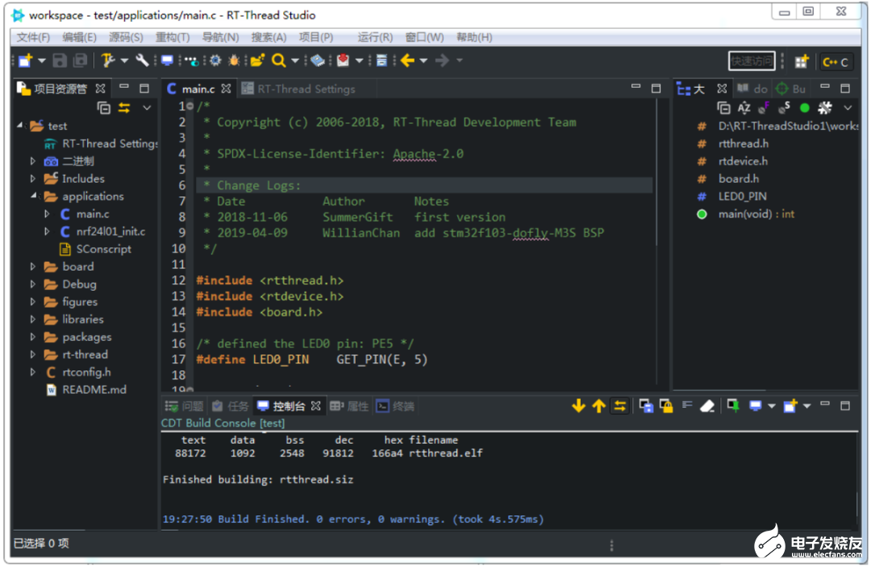Click the wrench settings toolbar icon
Image resolution: width=871 pixels, height=567 pixels.
pos(142,60)
